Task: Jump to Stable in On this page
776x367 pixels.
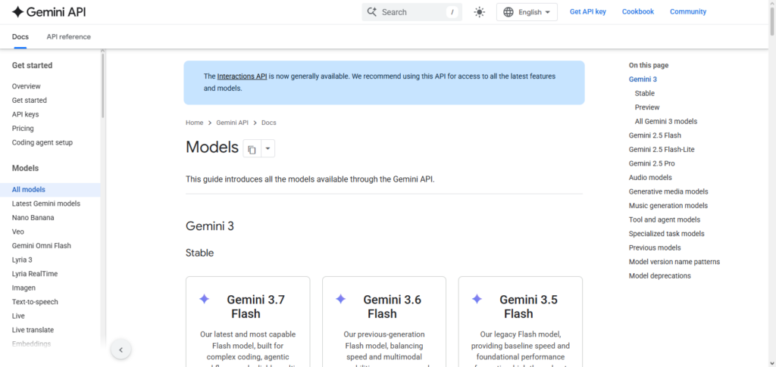Action: [x=645, y=93]
